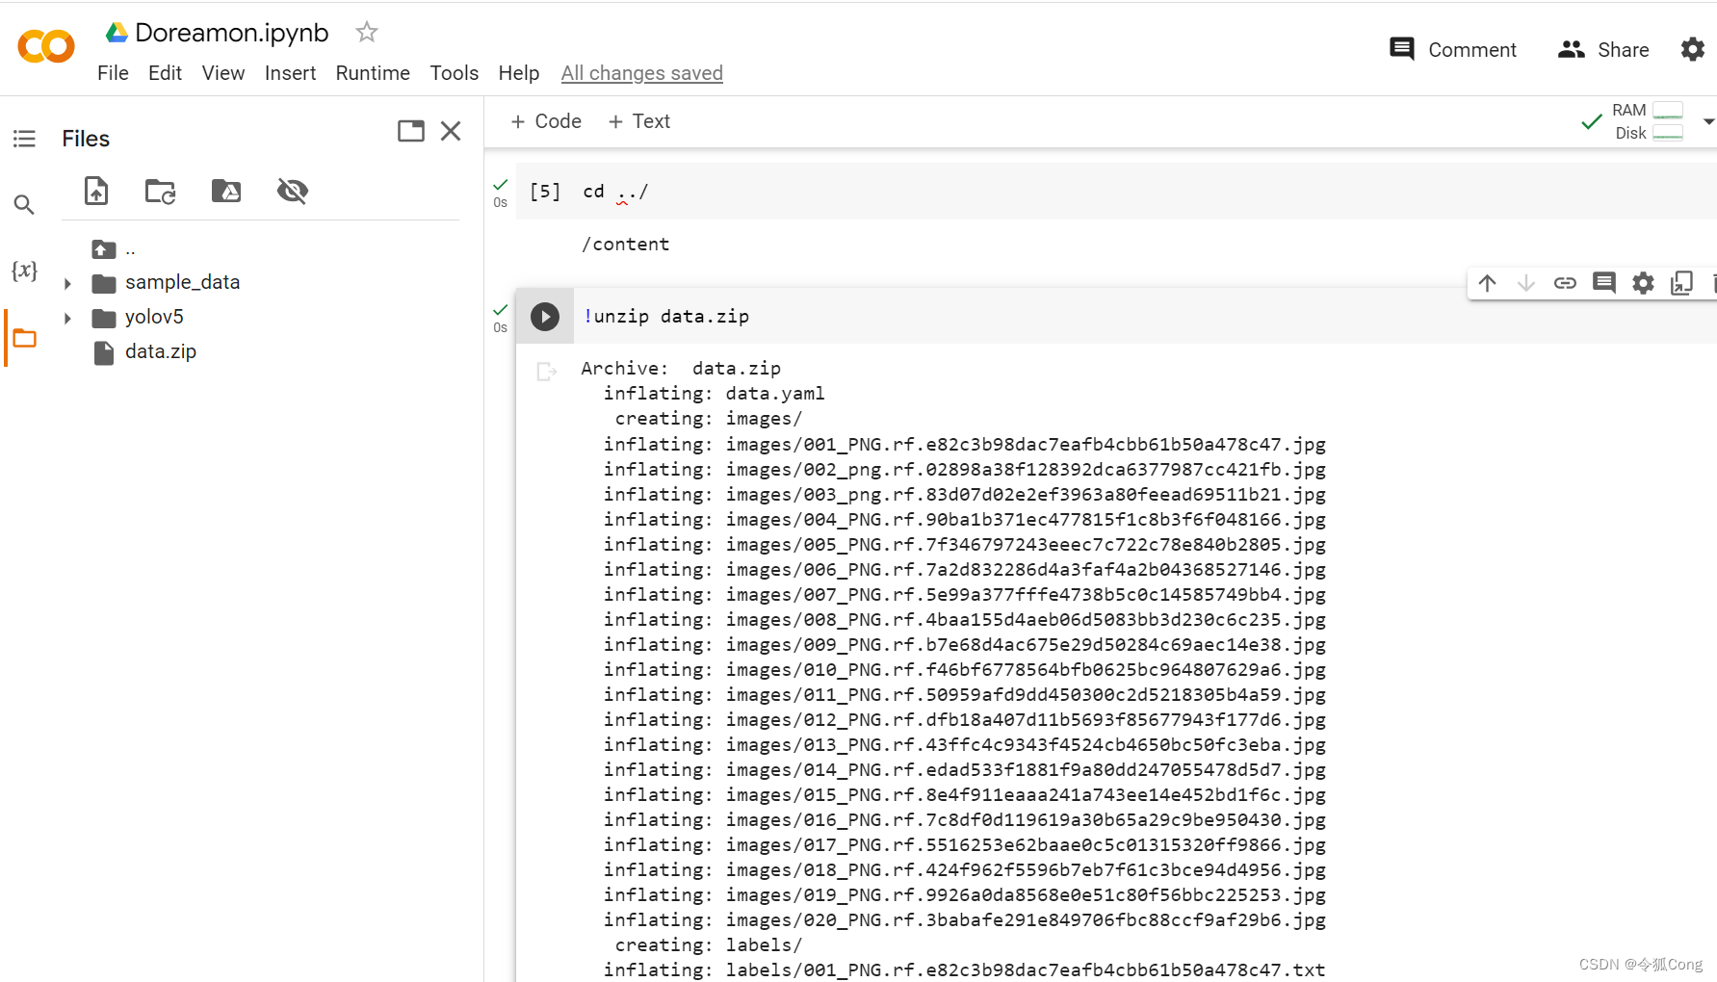Move the cell up
The width and height of the screenshot is (1717, 982).
[x=1487, y=283]
